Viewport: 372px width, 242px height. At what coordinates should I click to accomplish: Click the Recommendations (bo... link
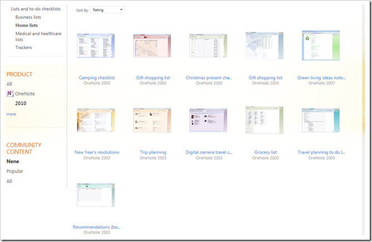pyautogui.click(x=97, y=227)
